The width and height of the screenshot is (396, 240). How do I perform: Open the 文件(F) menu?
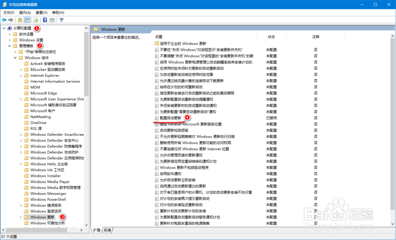click(x=9, y=13)
